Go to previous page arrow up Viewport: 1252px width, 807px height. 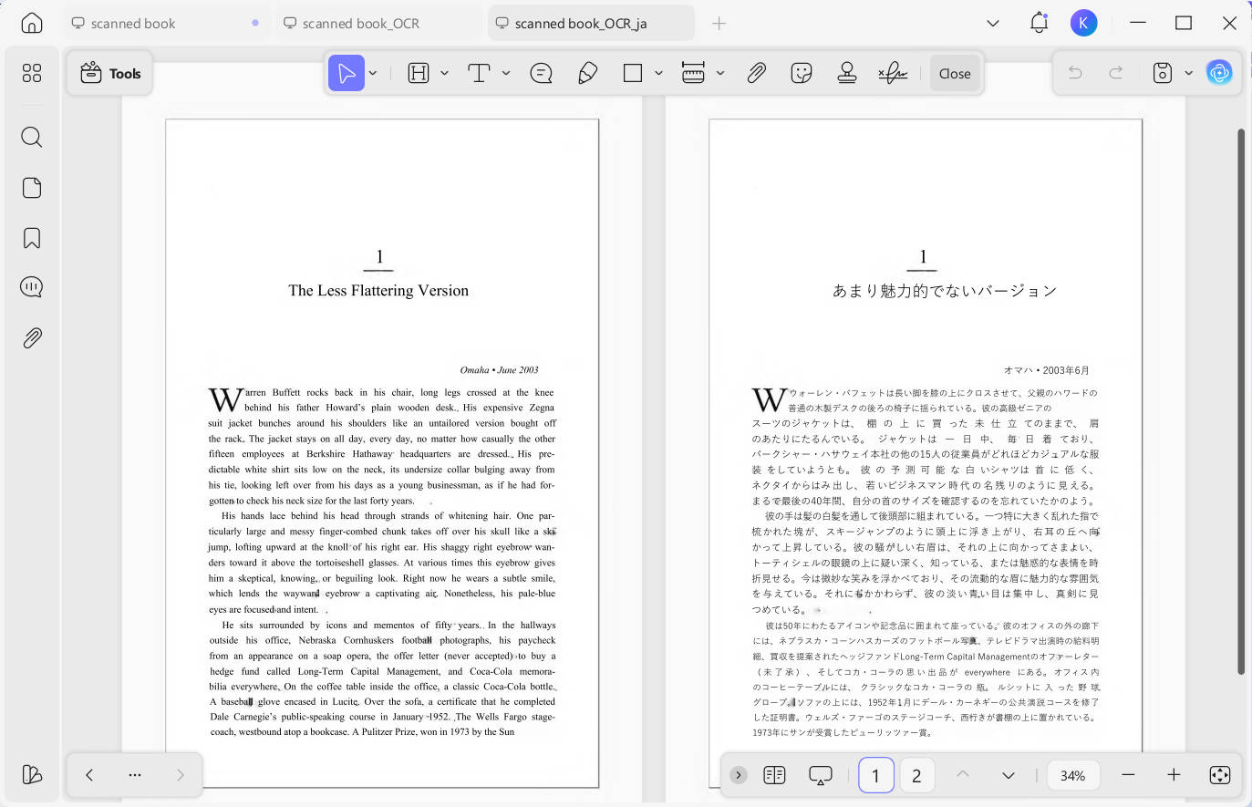pos(963,775)
